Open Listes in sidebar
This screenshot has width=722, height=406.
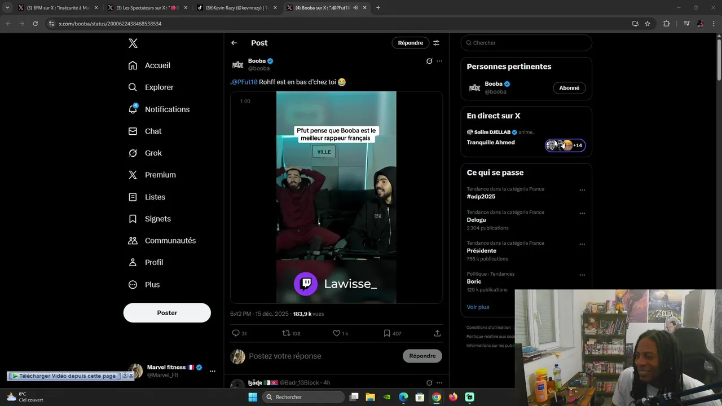coord(147,197)
